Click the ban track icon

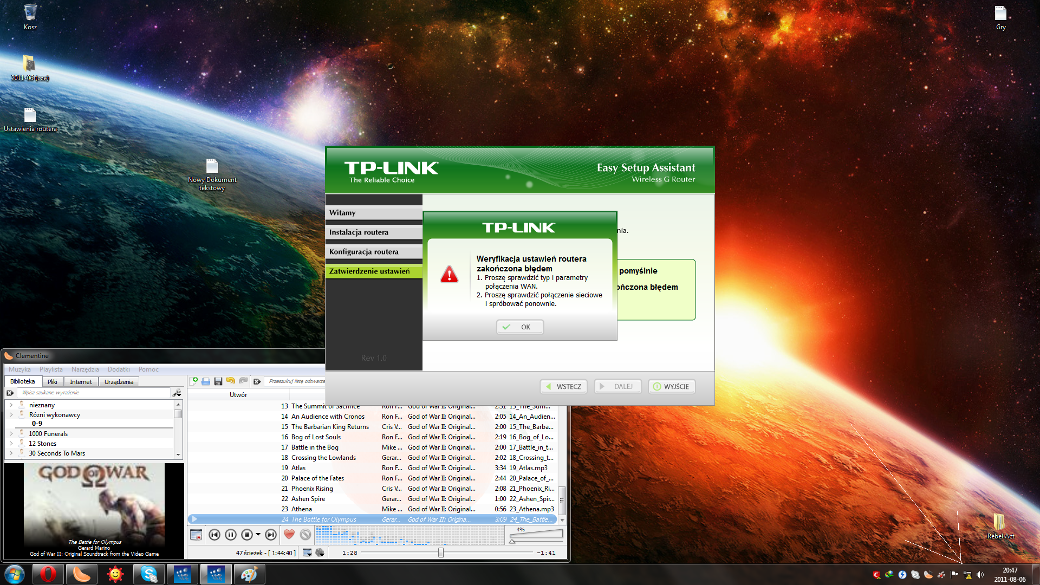[305, 535]
